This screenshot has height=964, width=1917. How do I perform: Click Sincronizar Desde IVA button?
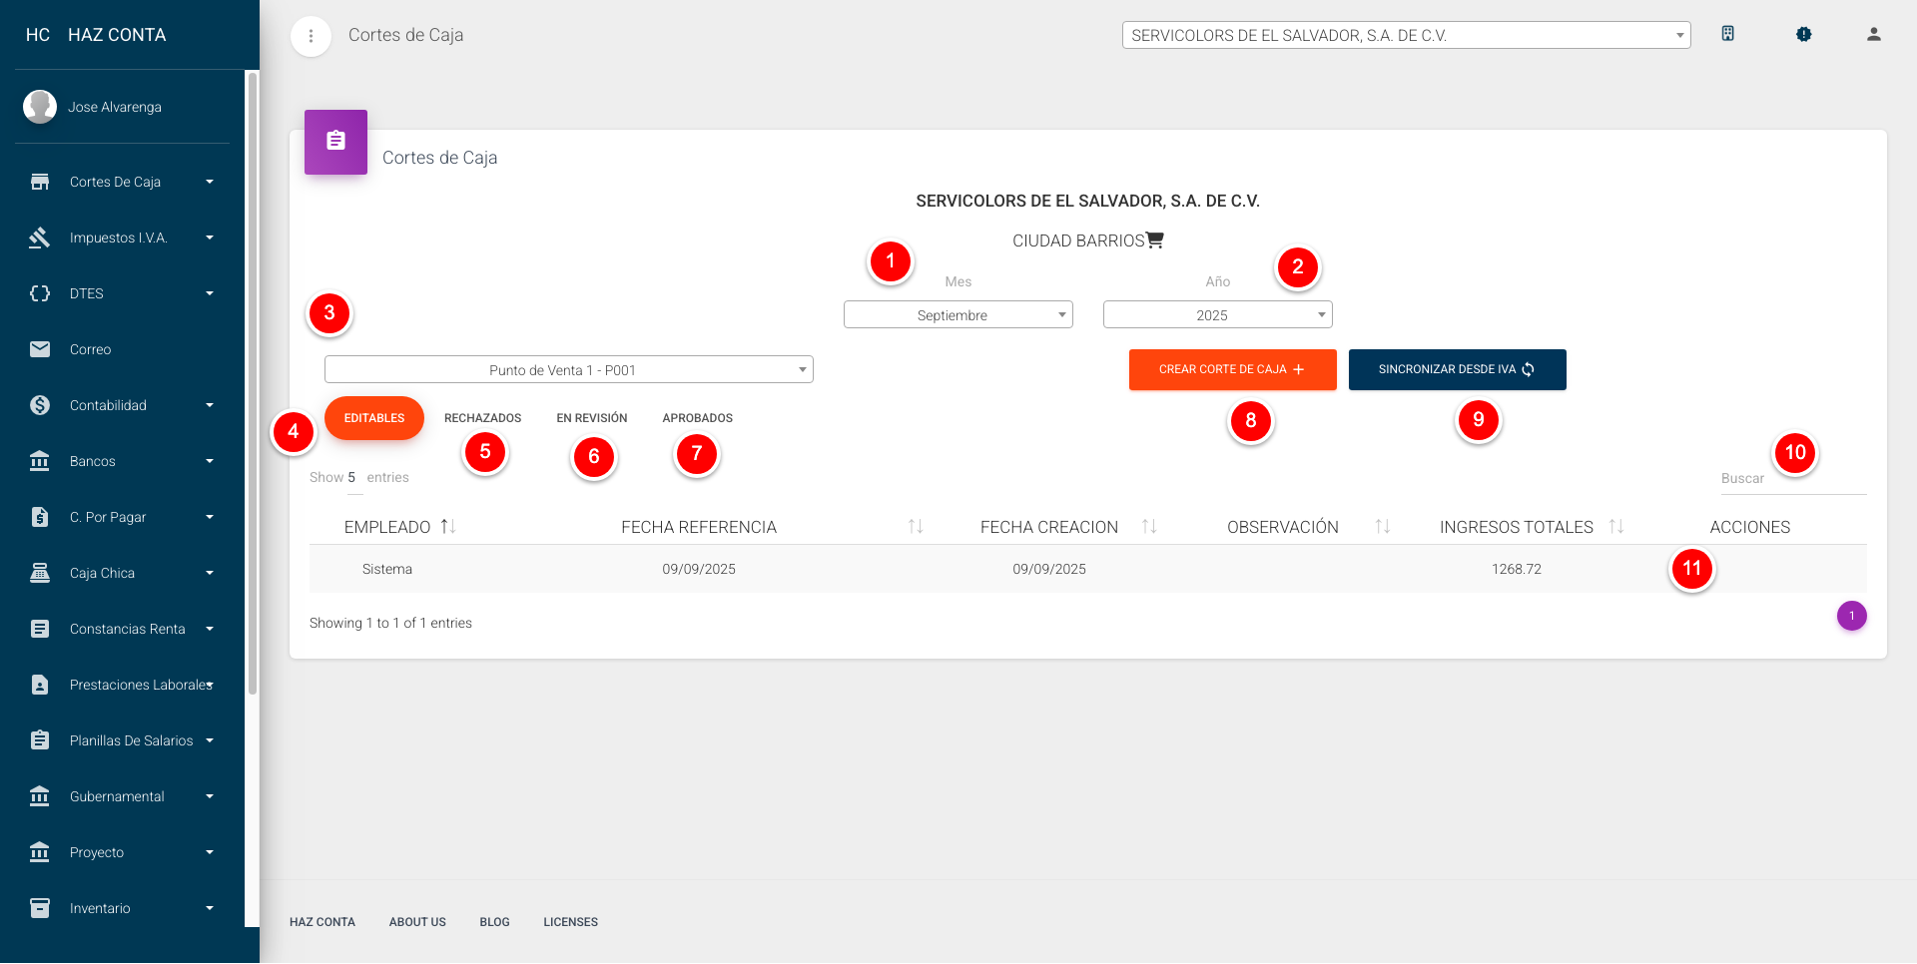coord(1457,369)
